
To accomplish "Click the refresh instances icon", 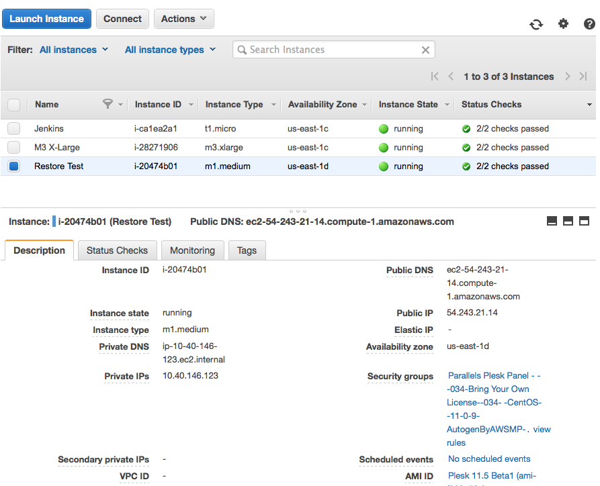I will [535, 23].
